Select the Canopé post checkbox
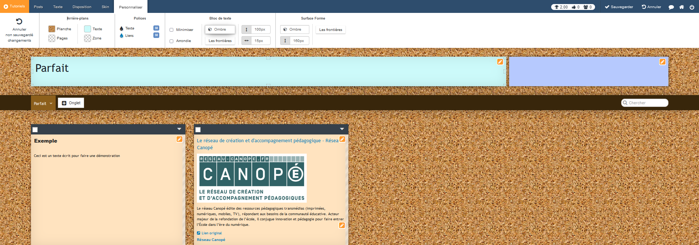The height and width of the screenshot is (245, 699). click(x=198, y=130)
